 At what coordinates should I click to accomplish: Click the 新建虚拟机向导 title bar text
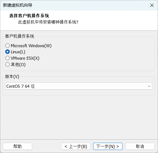[x=17, y=5]
